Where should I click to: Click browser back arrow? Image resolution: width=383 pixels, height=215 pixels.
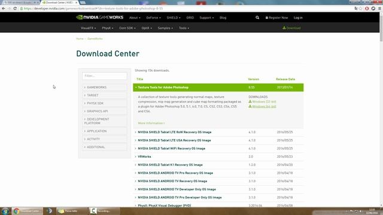pos(4,8)
